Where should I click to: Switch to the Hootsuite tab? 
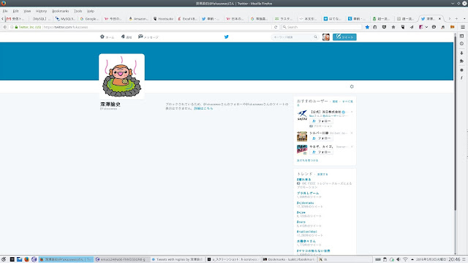click(163, 18)
